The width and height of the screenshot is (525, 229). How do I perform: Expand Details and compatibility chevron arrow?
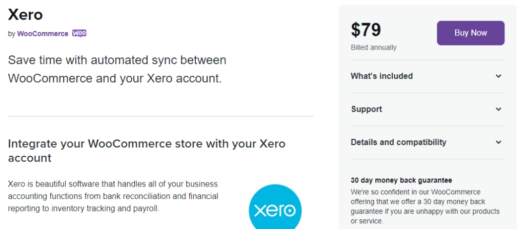pos(498,142)
